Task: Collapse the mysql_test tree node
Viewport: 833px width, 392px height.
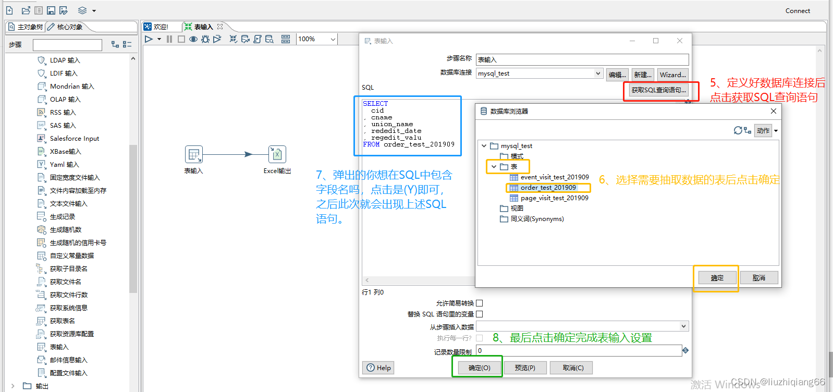Action: coord(484,146)
